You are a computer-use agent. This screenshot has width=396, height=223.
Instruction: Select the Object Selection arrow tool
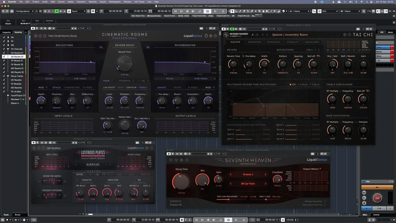[232, 11]
